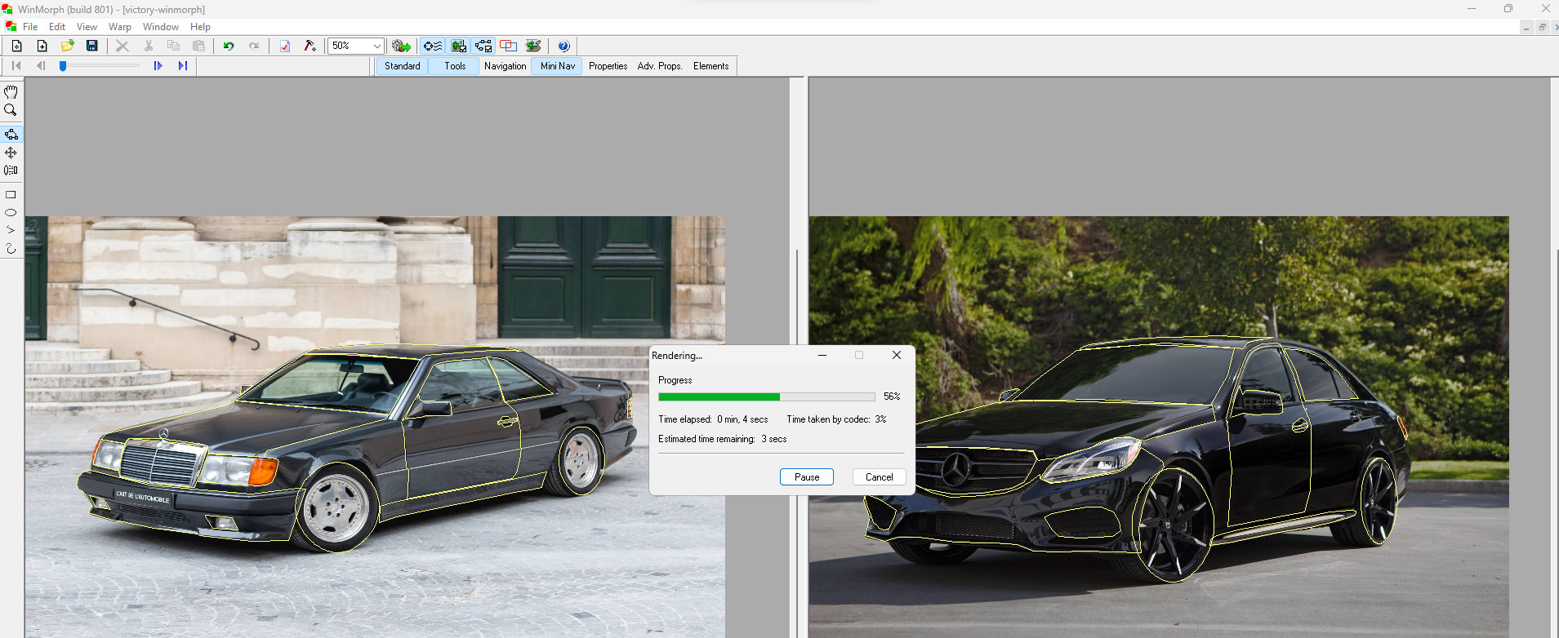Cancel the rendering process

880,477
